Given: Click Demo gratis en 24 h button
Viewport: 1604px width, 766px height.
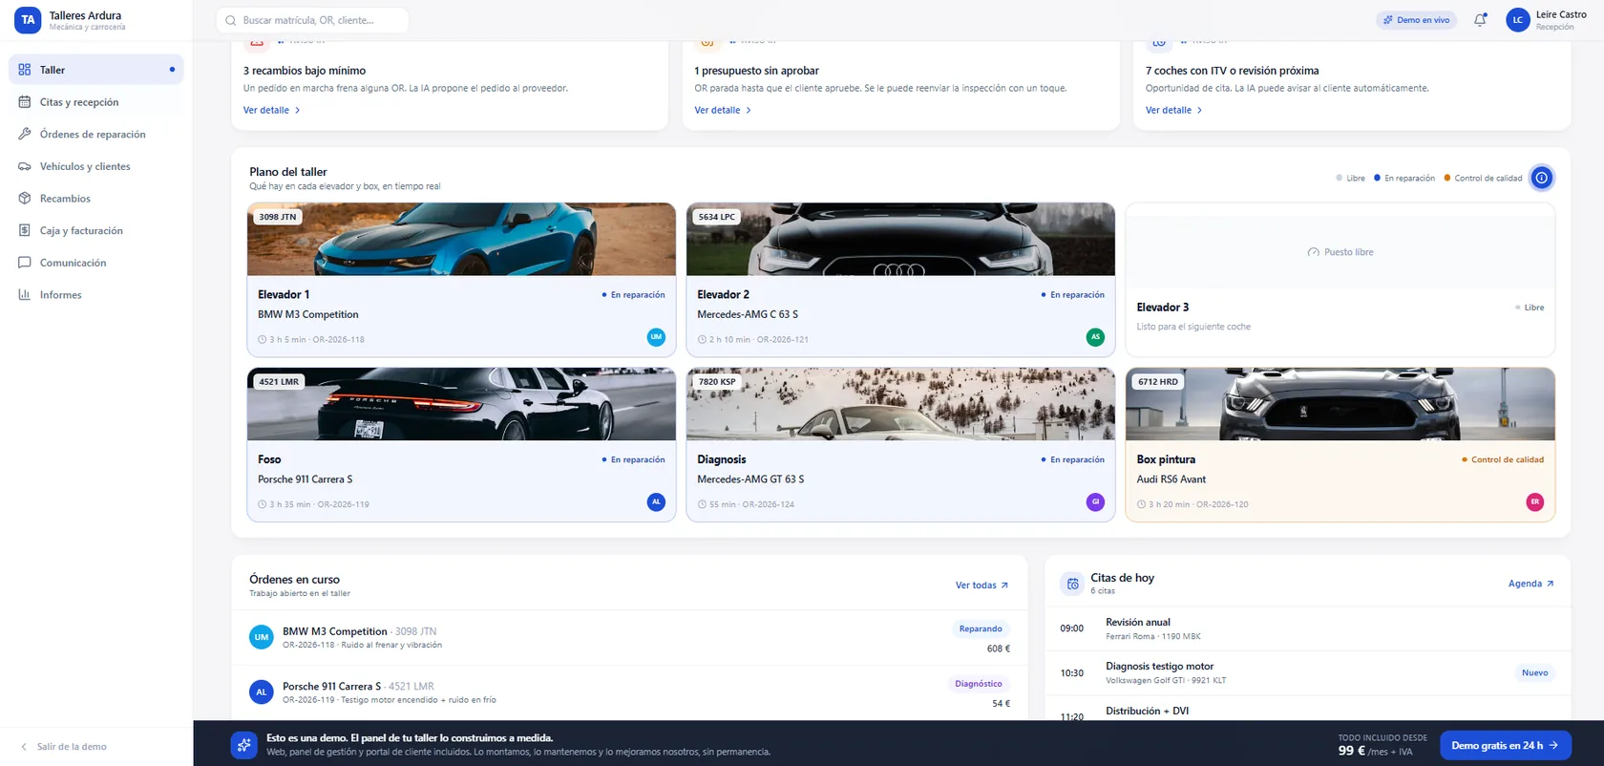Looking at the screenshot, I should pyautogui.click(x=1505, y=745).
